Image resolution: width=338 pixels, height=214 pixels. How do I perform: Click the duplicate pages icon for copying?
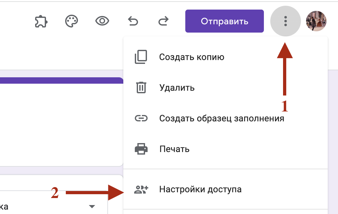click(141, 57)
